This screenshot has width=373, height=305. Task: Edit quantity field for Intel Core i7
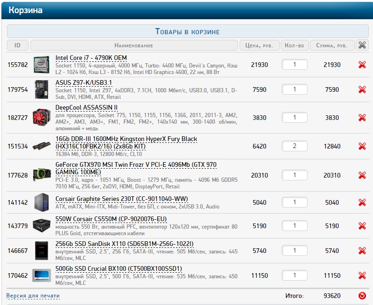point(294,65)
